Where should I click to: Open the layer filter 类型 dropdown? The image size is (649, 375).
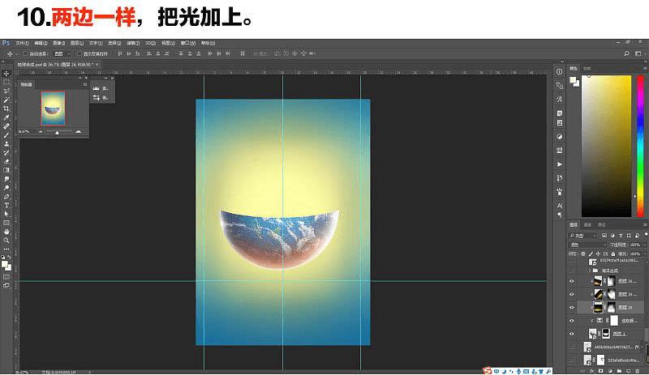point(582,236)
